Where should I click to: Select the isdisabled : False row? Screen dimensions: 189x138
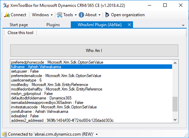tap(91, 116)
